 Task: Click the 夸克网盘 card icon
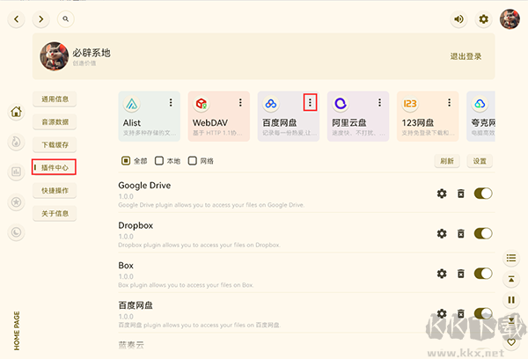point(480,104)
